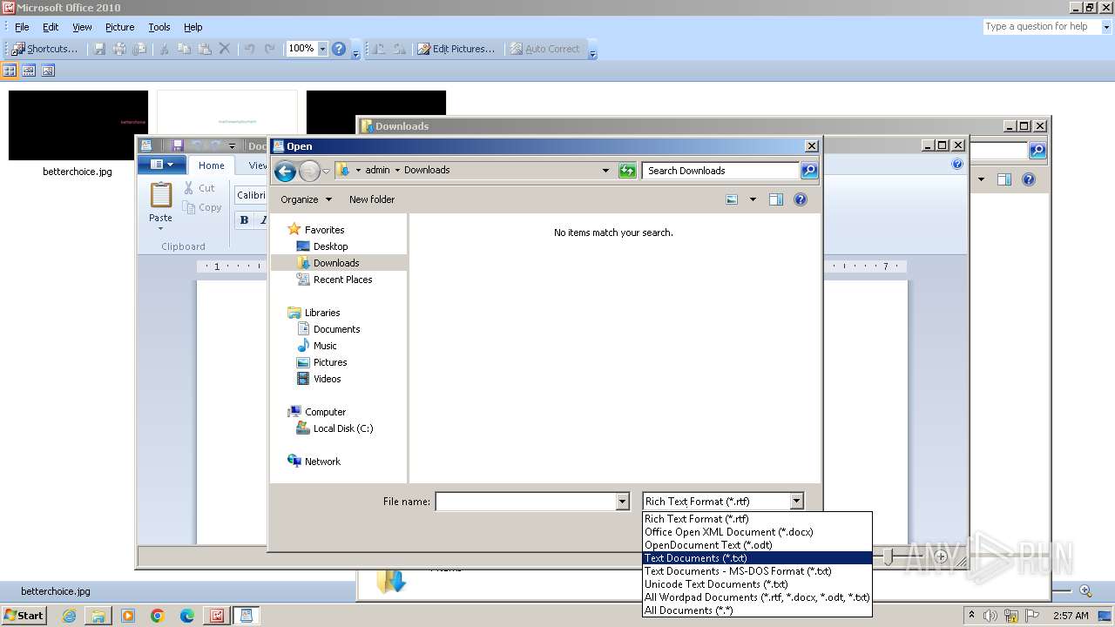Select Downloads in navigation pane
Viewport: 1115px width, 627px height.
coord(336,263)
